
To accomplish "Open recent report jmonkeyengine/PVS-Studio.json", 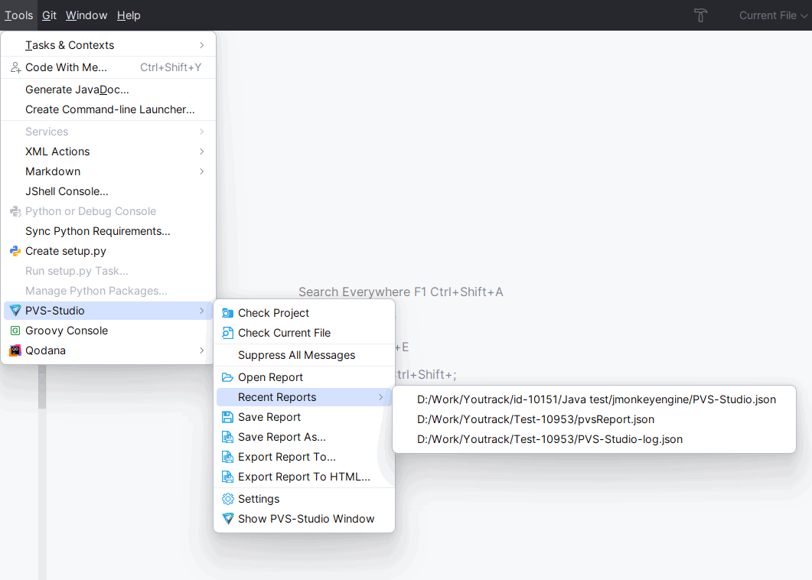I will tap(595, 399).
